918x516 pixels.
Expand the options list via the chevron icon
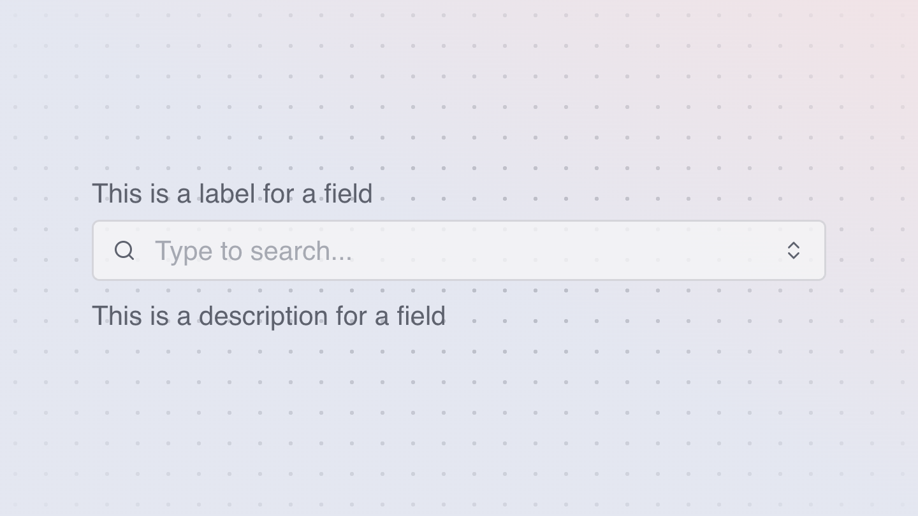794,250
